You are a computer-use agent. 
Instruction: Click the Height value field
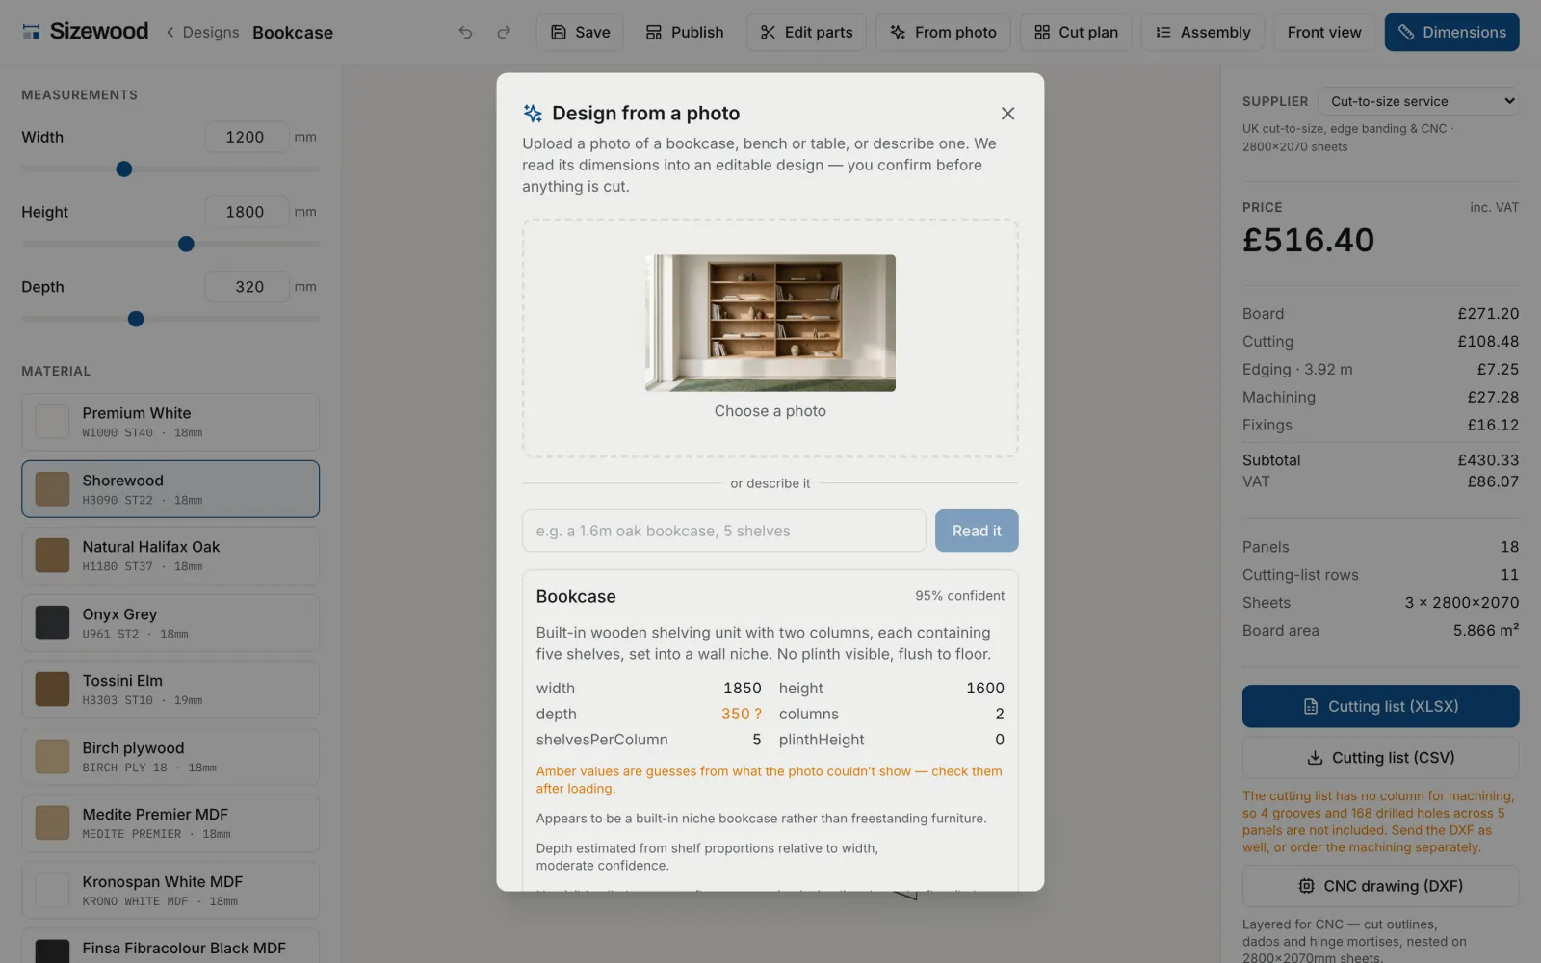coord(247,212)
